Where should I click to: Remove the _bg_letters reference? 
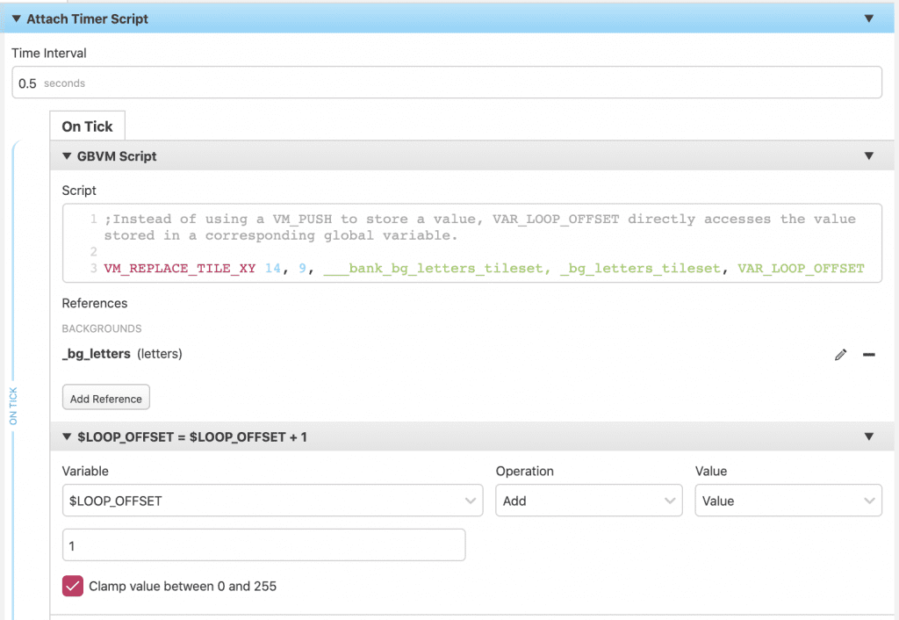click(868, 355)
